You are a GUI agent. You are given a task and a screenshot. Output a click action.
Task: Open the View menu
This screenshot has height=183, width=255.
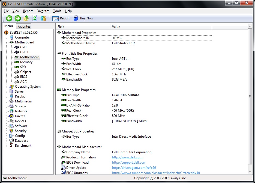pos(16,11)
